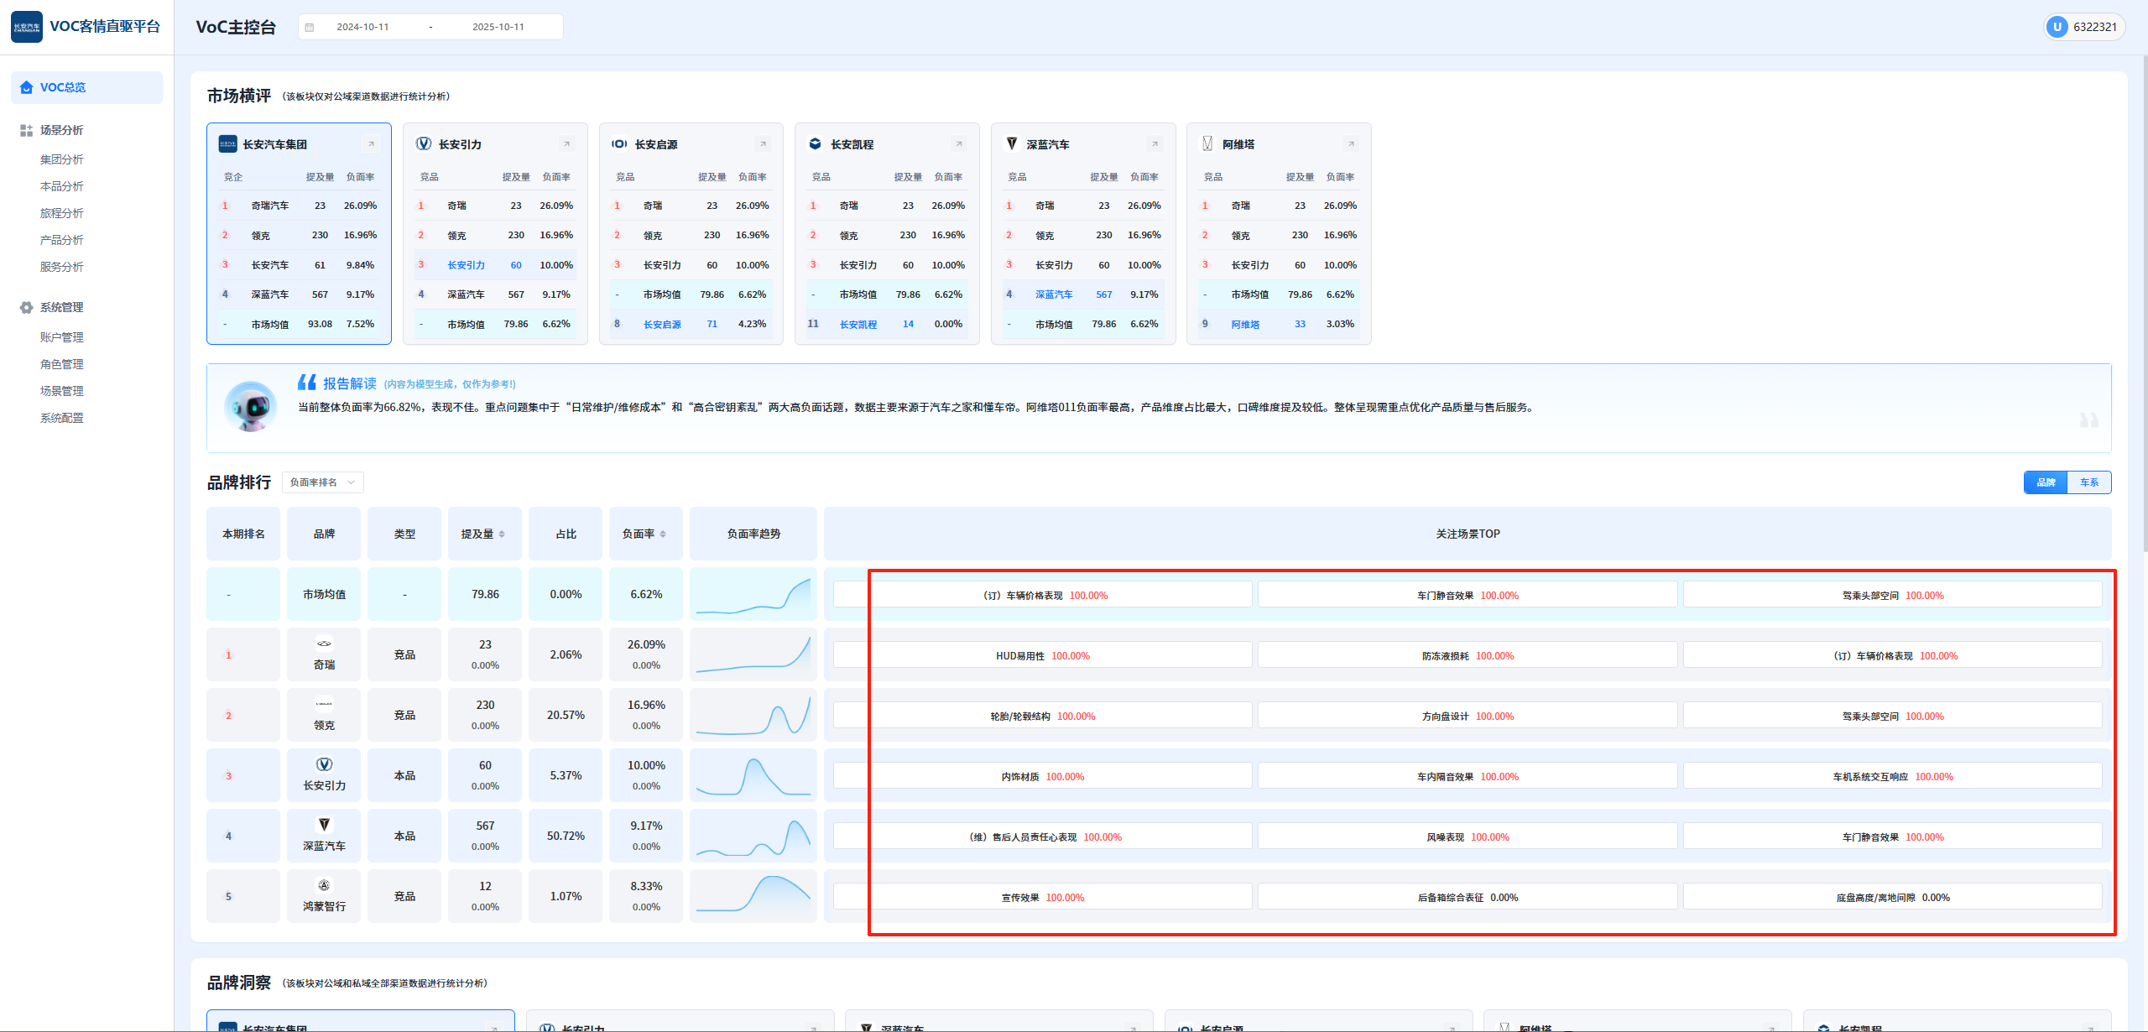2148x1032 pixels.
Task: Open the 2024-10-11 start date field
Action: [362, 27]
